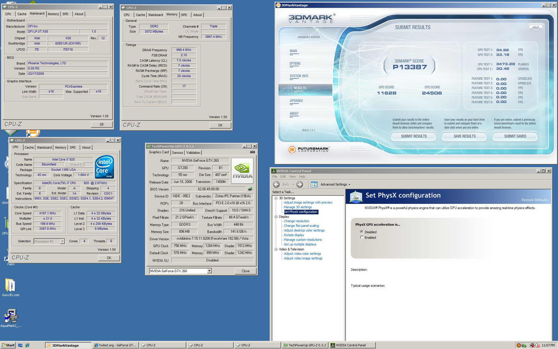Click SUBMIT SAVED button in 3DMark Vantage
This screenshot has width=558, height=349.
(515, 136)
